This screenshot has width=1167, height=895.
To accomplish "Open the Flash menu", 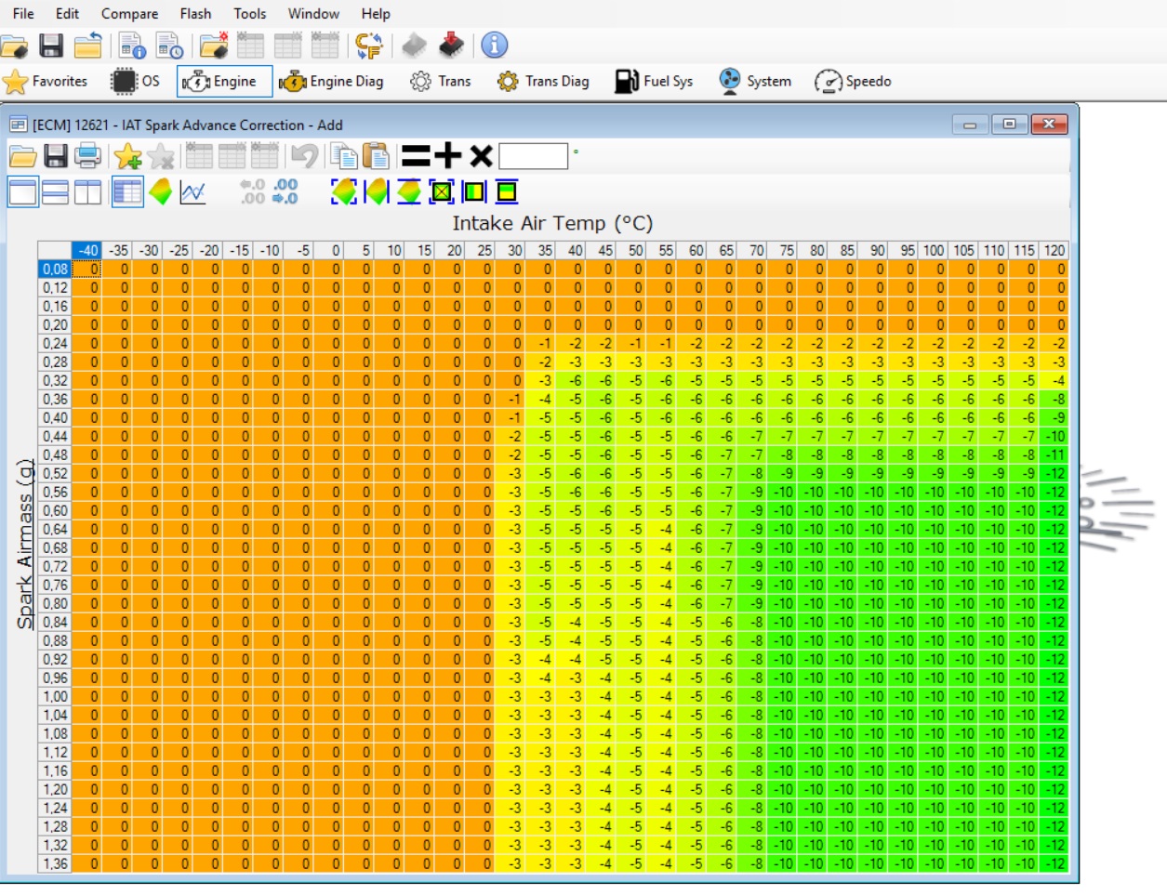I will coord(195,14).
